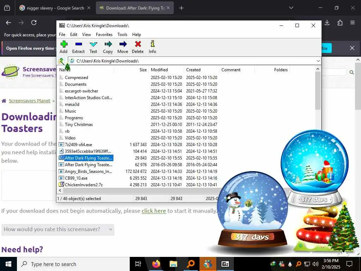Select the Music folder
This screenshot has width=361, height=271.
click(x=70, y=111)
